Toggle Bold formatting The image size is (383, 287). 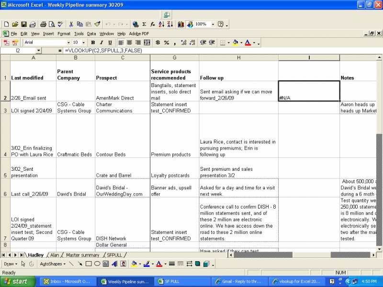point(93,43)
